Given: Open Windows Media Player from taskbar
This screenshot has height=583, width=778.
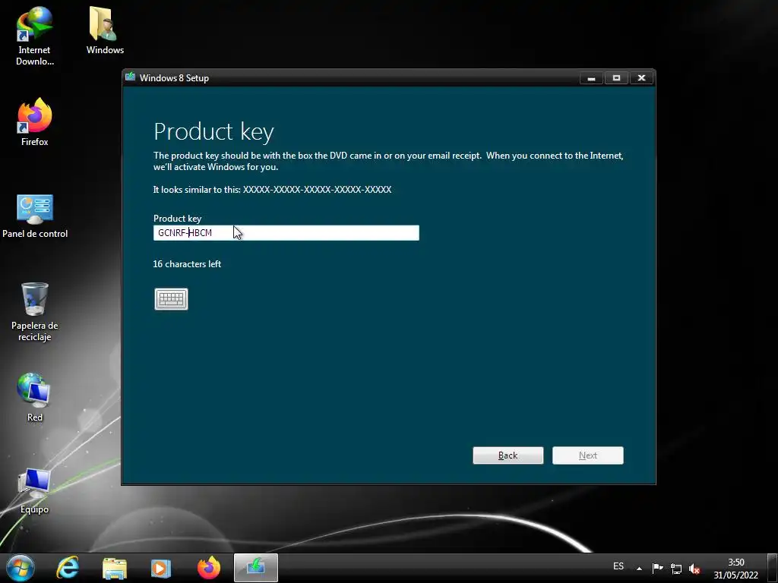Looking at the screenshot, I should pos(160,568).
